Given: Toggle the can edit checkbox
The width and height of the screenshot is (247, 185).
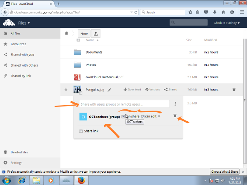Looking at the screenshot, I should pyautogui.click(x=143, y=117).
